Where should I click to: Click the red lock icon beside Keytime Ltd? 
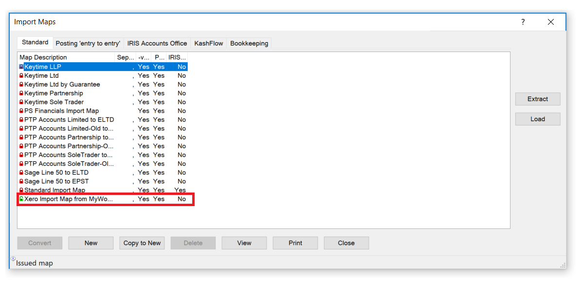click(x=21, y=76)
